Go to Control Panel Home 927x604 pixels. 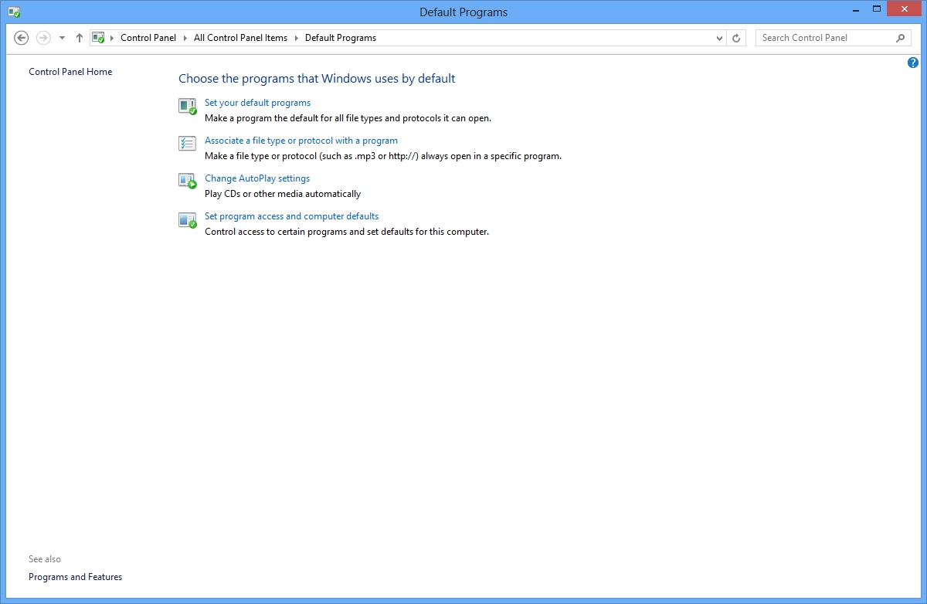click(70, 72)
